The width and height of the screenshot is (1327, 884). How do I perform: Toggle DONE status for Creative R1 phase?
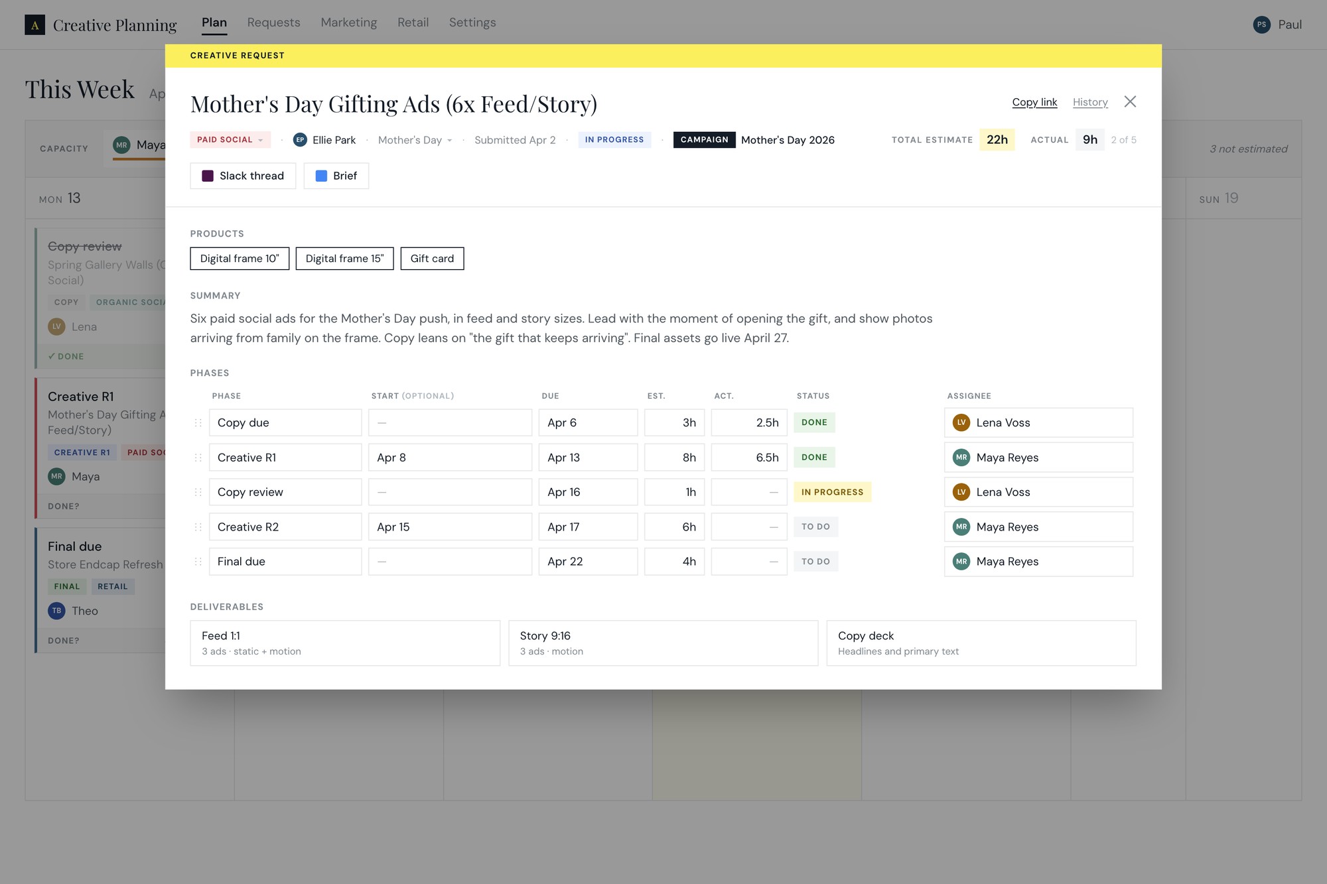(814, 458)
